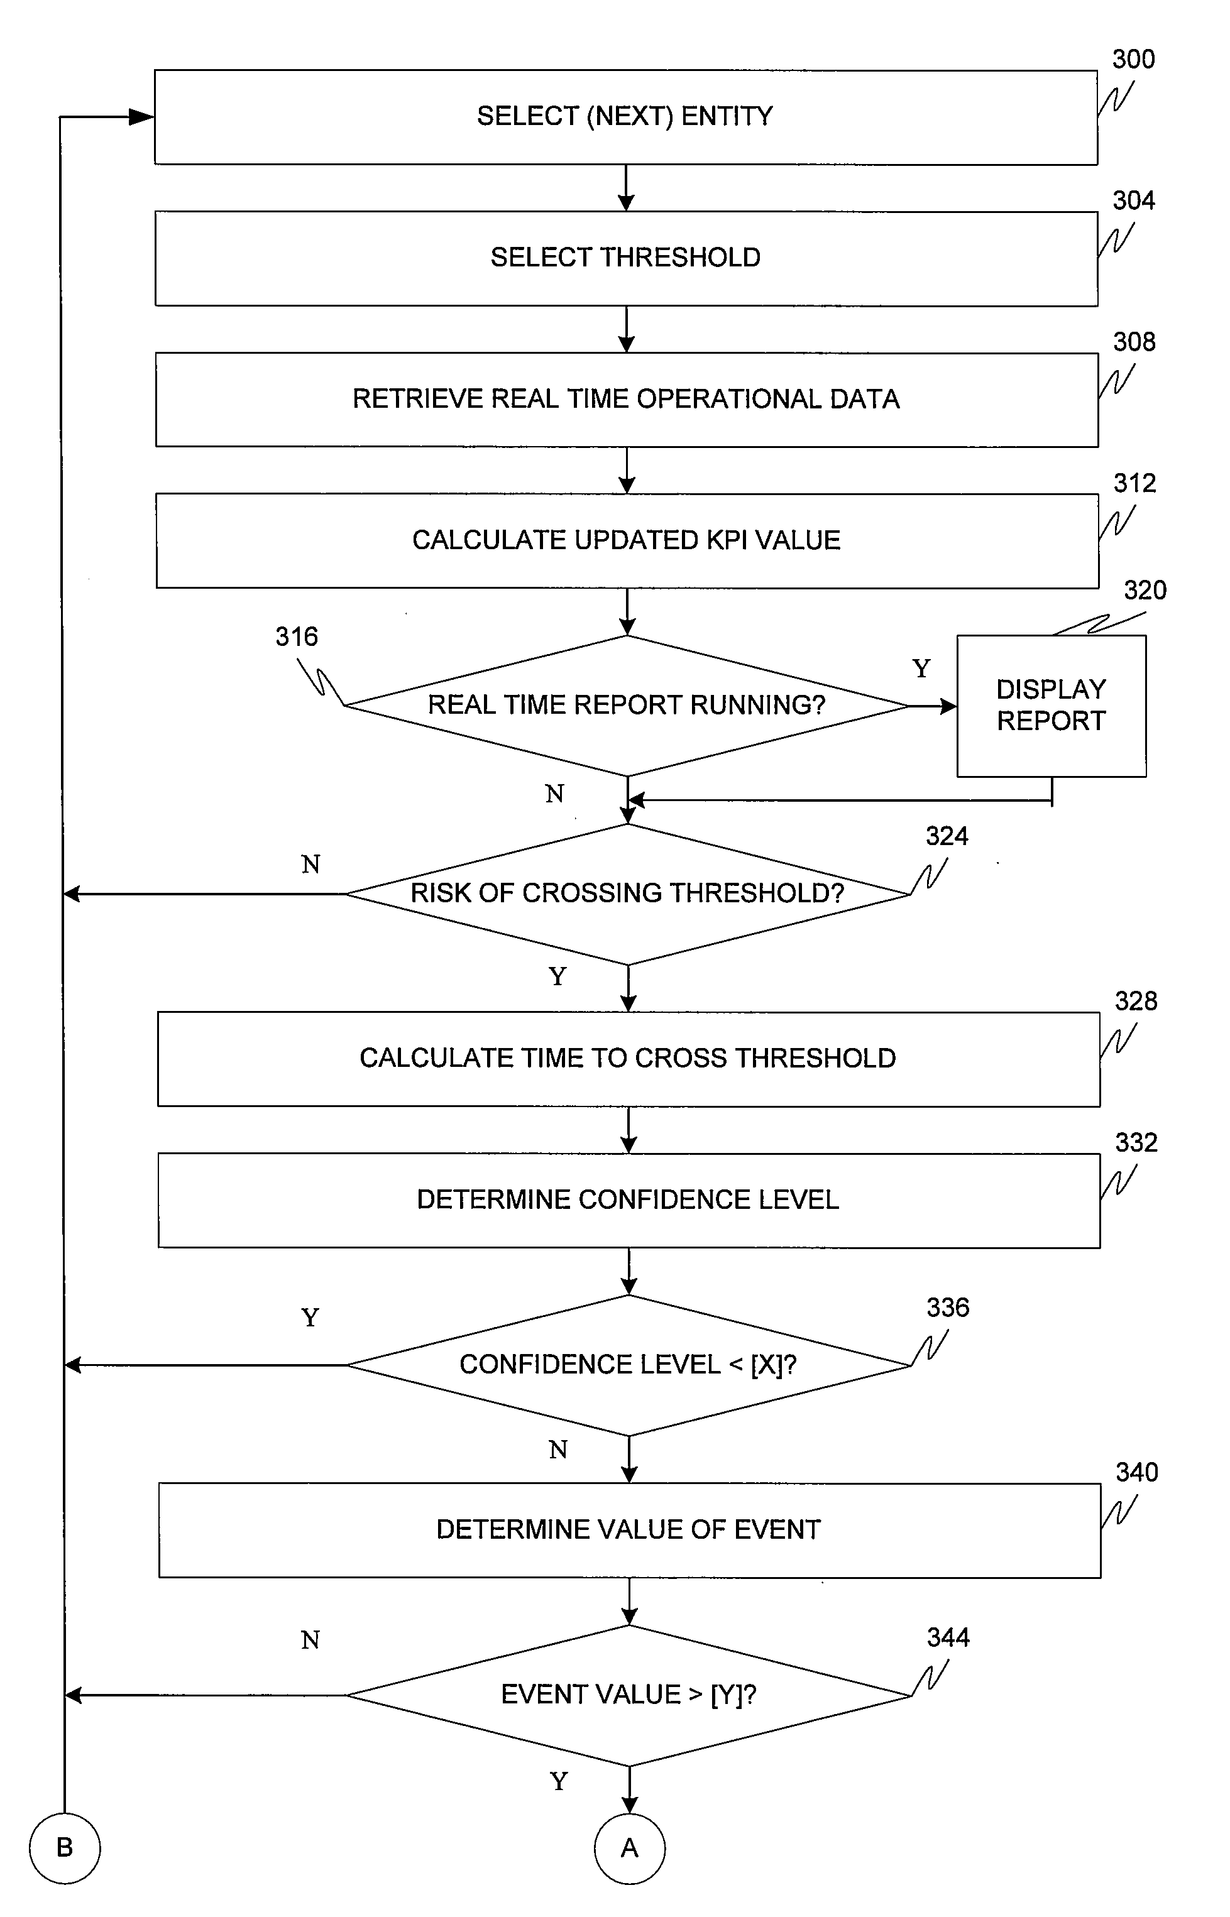
Task: Click the SELECT (NEXT) ENTITY process block
Action: (601, 74)
